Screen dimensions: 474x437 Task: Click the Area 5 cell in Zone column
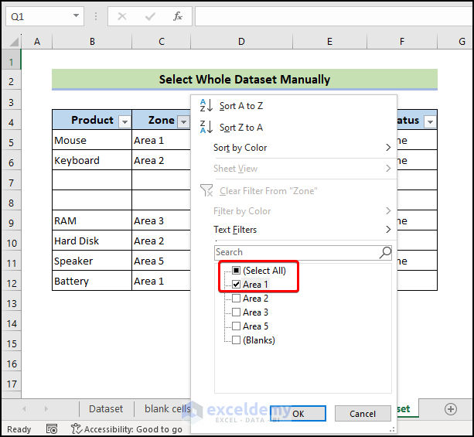tap(162, 261)
